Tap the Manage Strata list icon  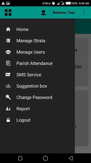pos(8,40)
